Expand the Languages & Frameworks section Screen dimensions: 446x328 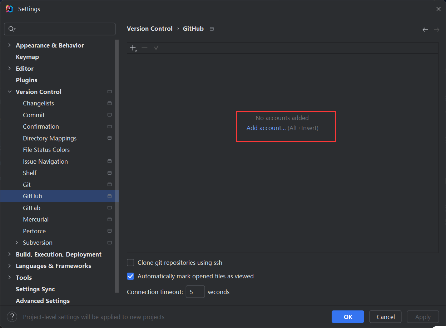pyautogui.click(x=10, y=266)
